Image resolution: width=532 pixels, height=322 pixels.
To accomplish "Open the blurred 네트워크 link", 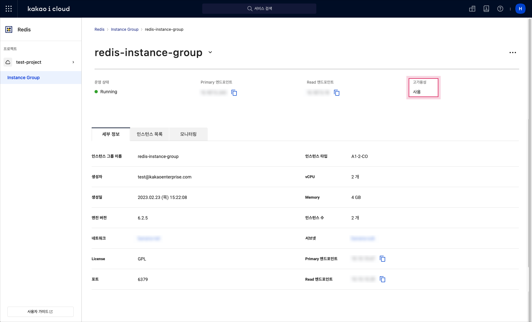I will [x=149, y=238].
